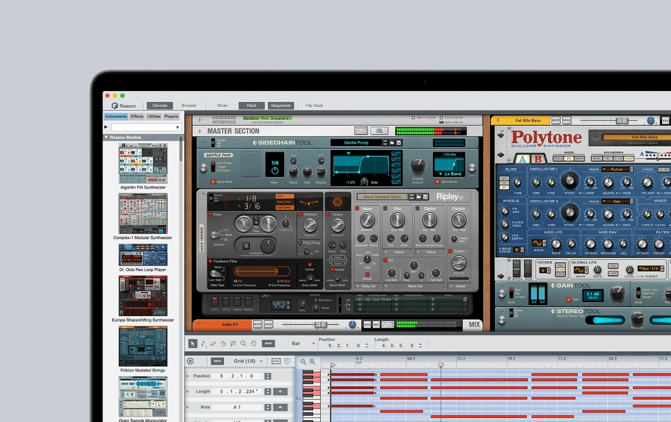Click the Flip Rack button

(x=314, y=105)
